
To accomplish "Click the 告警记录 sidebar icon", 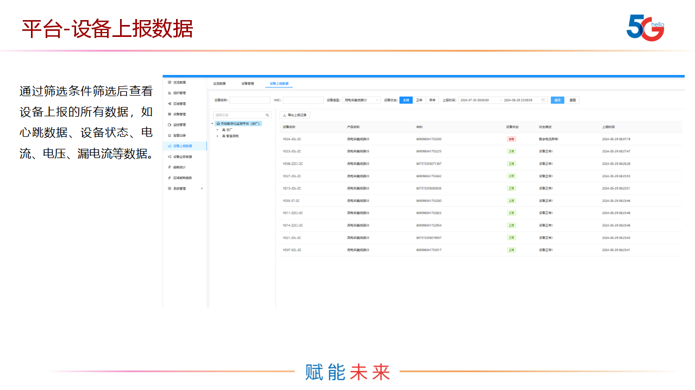I will [170, 135].
